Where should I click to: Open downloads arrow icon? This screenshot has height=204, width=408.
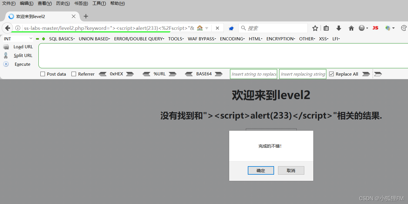coord(338,28)
